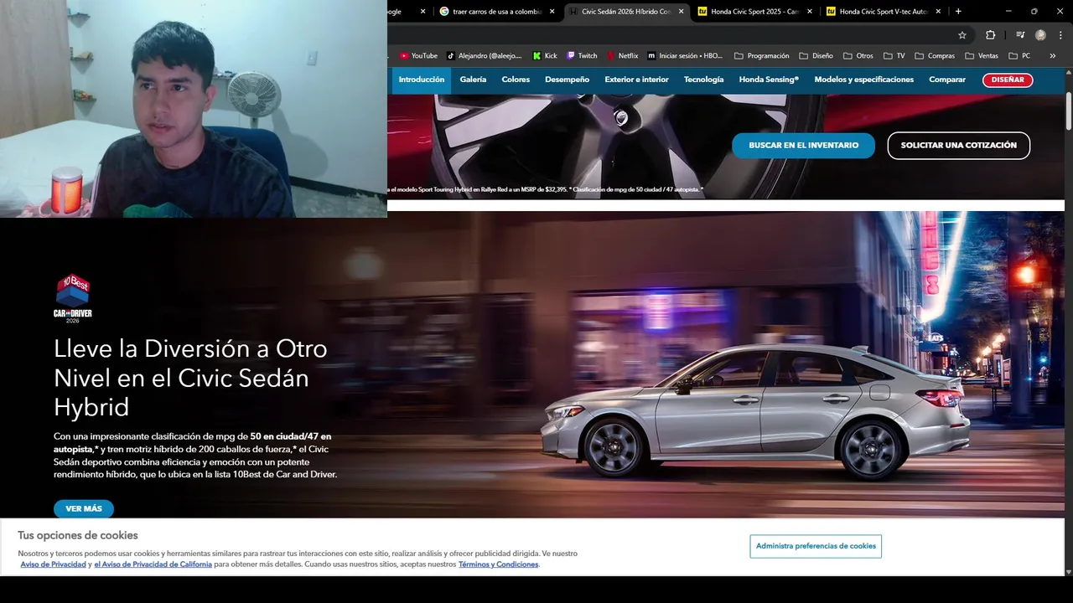Go to the Tecnología section
Viewport: 1073px width, 603px height.
click(703, 80)
